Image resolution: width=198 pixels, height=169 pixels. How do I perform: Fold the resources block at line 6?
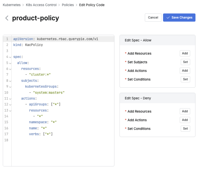pos(10,69)
